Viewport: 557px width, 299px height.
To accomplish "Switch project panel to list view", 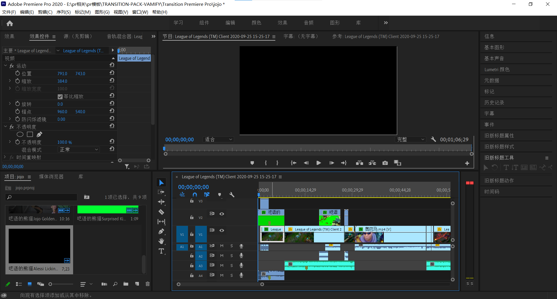I will pos(19,284).
